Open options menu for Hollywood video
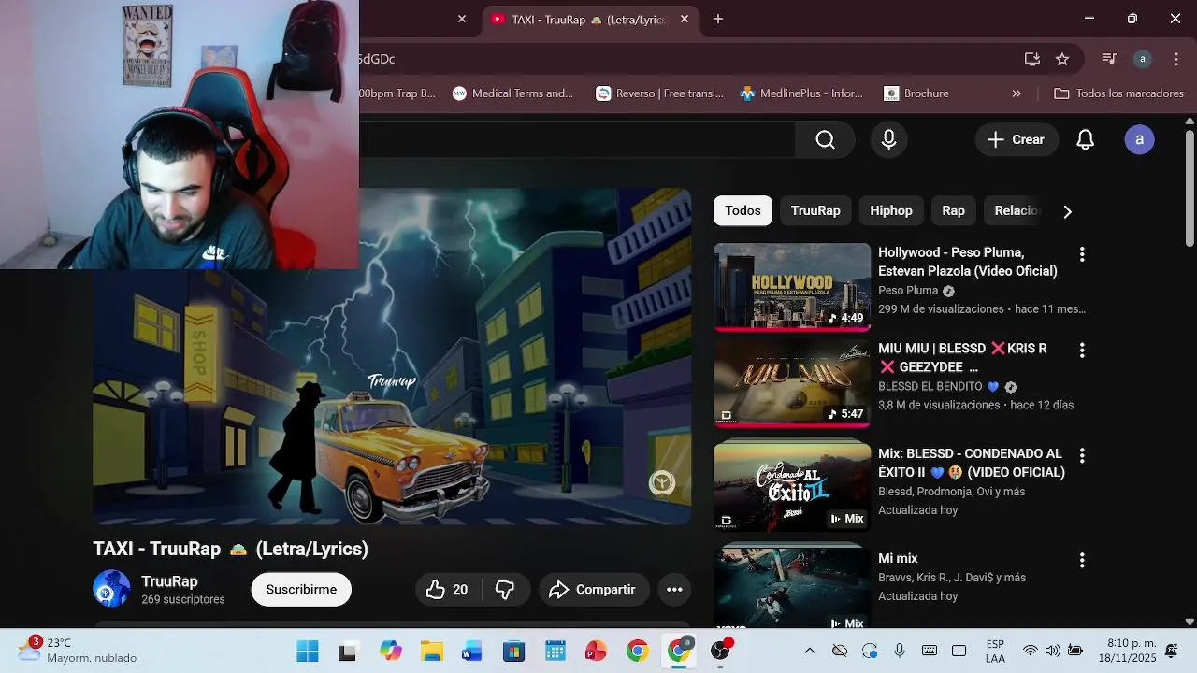The image size is (1197, 673). (1082, 254)
